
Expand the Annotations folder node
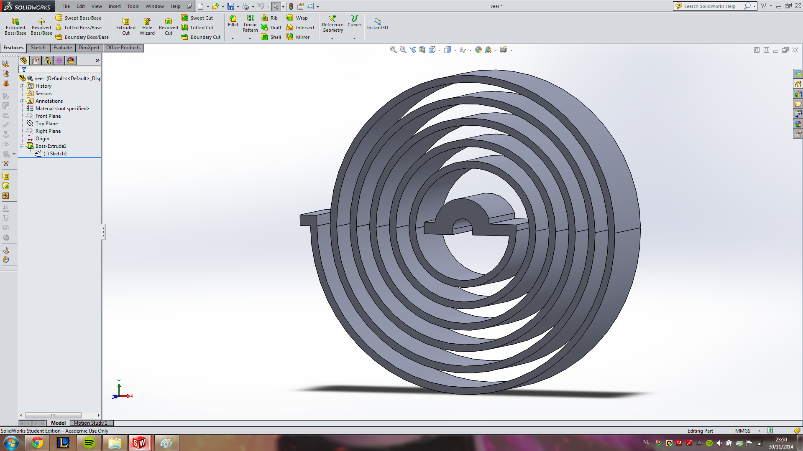click(x=23, y=101)
